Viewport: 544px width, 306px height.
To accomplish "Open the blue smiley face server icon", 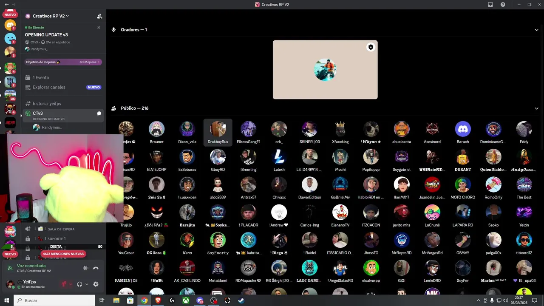I will pos(10,38).
